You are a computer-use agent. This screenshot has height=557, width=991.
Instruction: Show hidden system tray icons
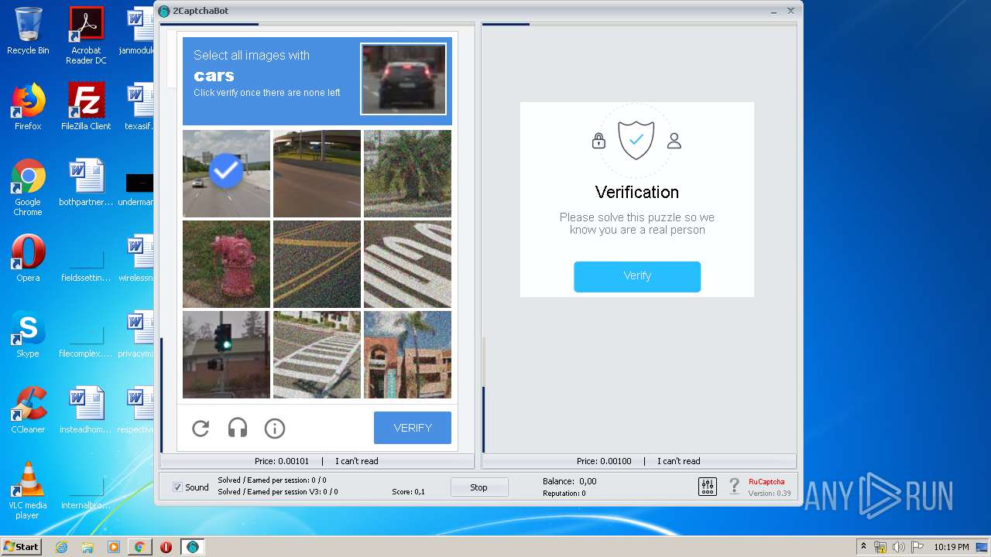point(864,547)
